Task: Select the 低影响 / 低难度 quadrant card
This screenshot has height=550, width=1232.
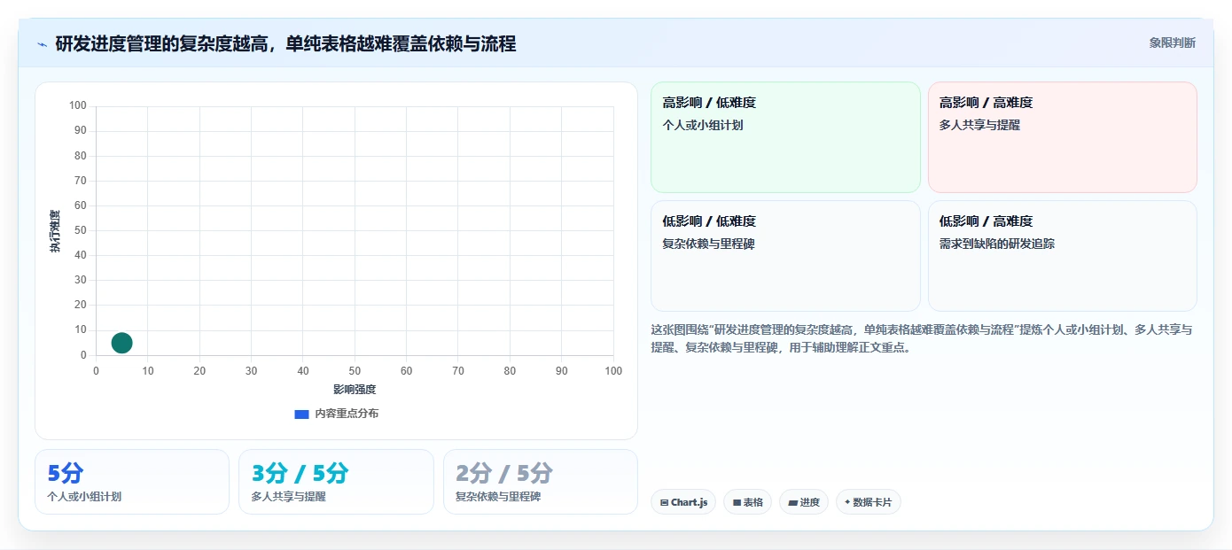Action: coord(785,256)
